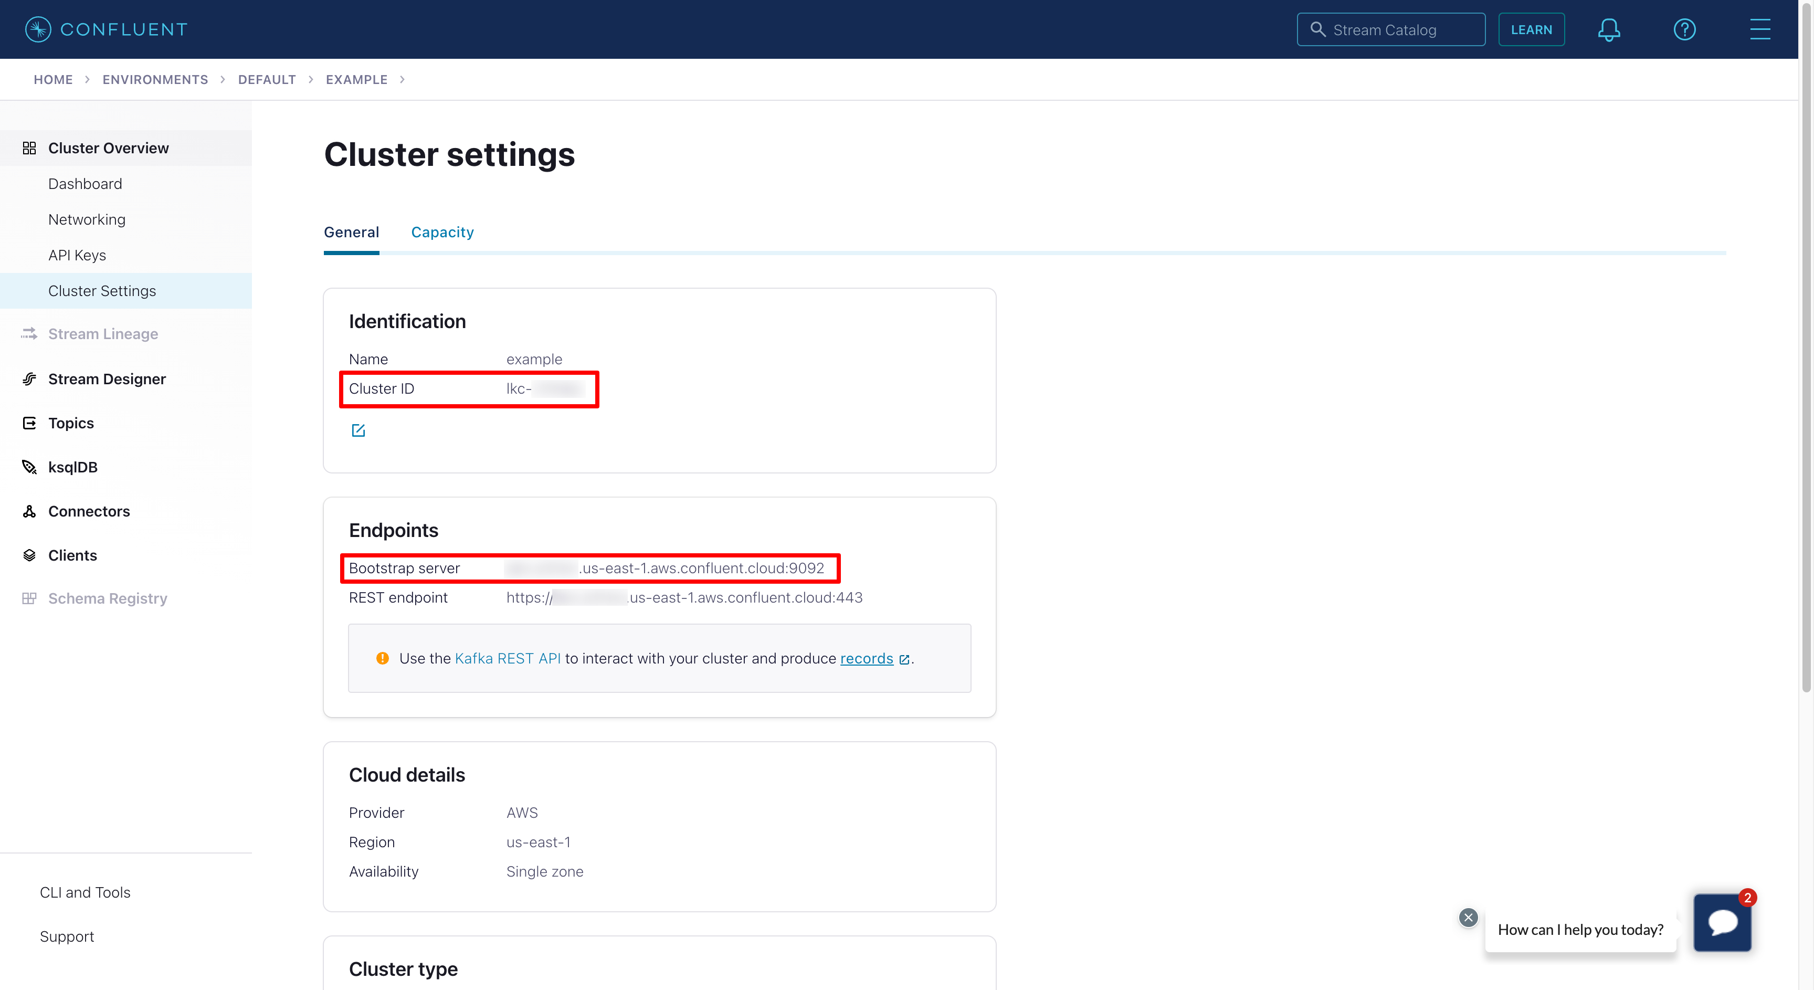The image size is (1814, 990).
Task: Click the Confluent logo icon
Action: [38, 29]
